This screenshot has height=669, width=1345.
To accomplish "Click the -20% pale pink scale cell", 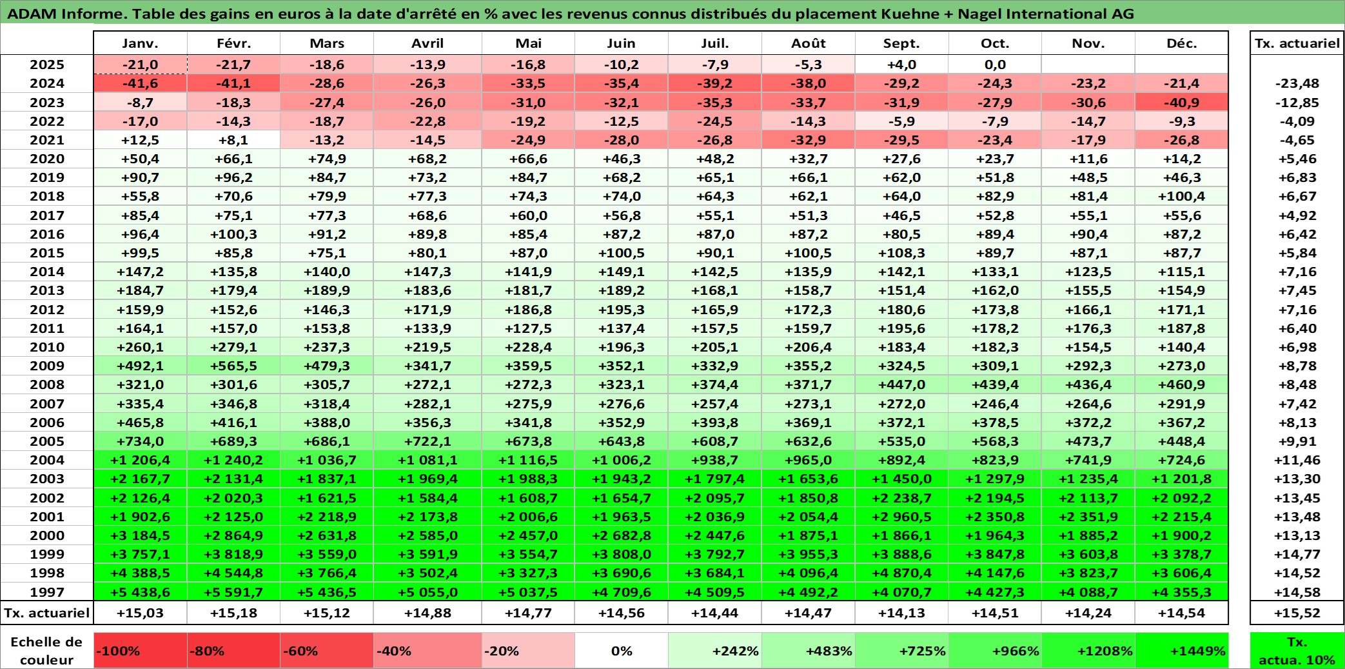I will point(528,650).
